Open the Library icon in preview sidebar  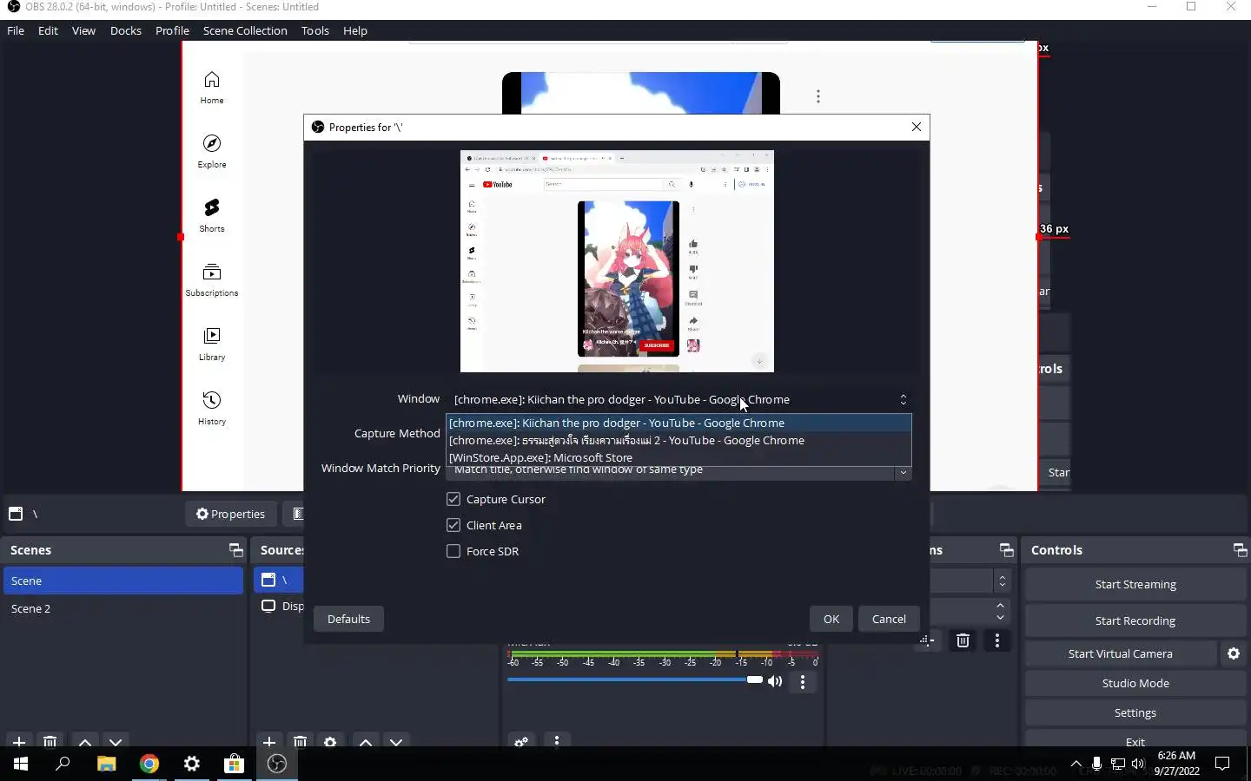[212, 336]
